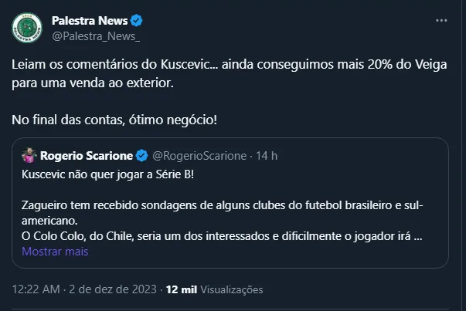This screenshot has height=311, width=466.
Task: Open the three-dot more options menu
Action: [441, 20]
